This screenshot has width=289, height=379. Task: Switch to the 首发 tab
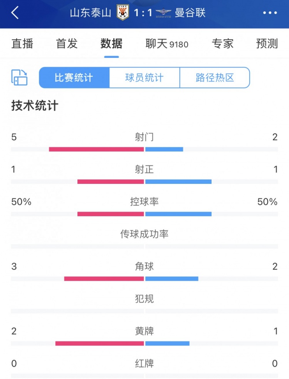click(67, 44)
